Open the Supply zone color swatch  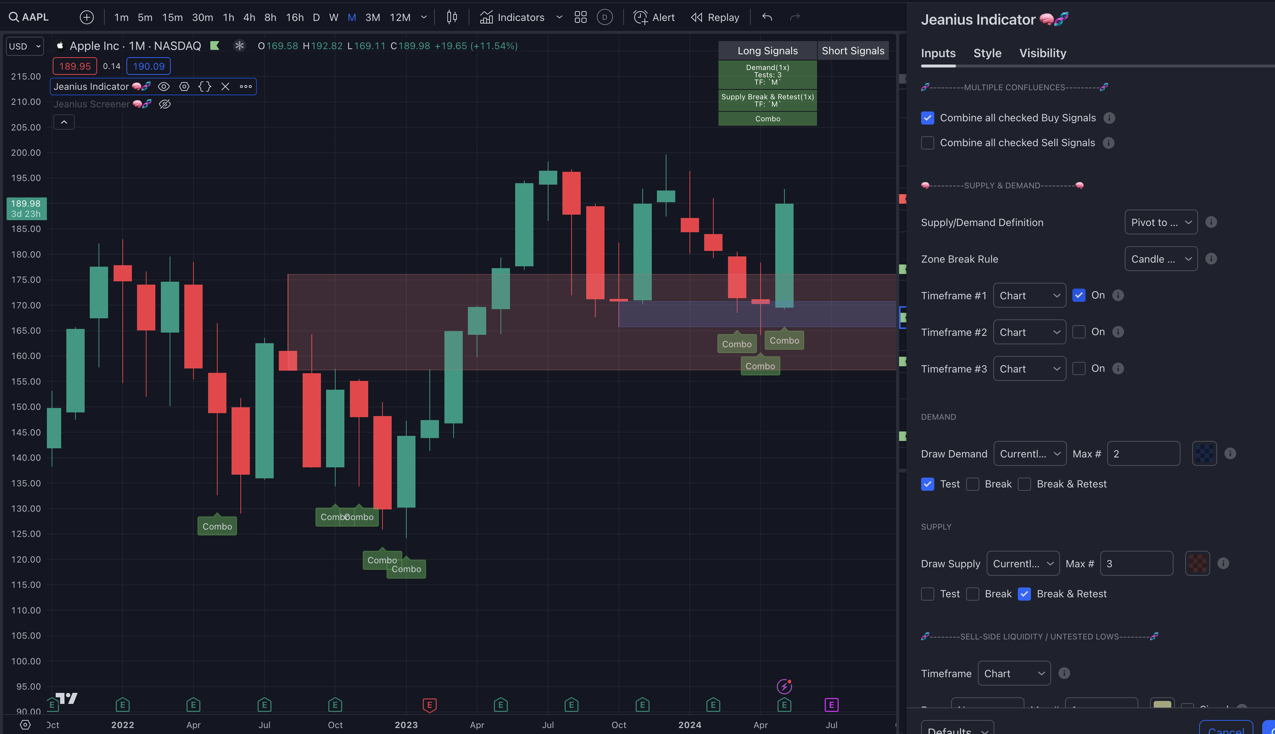tap(1197, 564)
